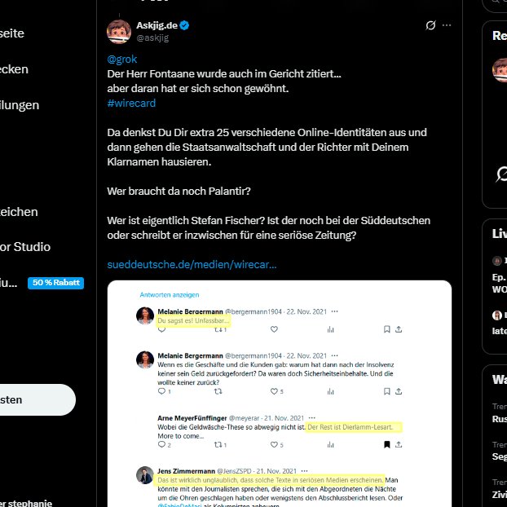Open three-dot menu beside Jens Zimmermann's tweet
The height and width of the screenshot is (507, 507).
point(304,471)
